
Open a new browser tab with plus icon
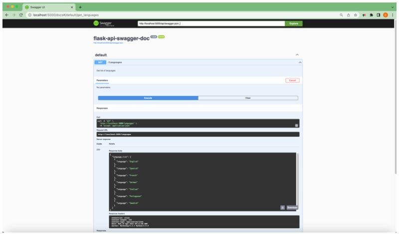click(x=80, y=7)
